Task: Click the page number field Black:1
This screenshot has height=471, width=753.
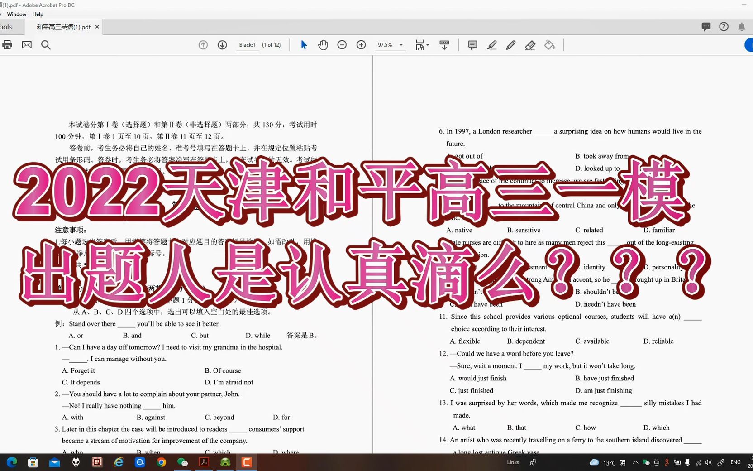Action: pyautogui.click(x=247, y=45)
